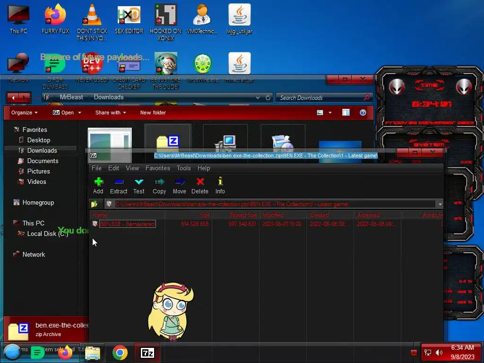The image size is (484, 363).
Task: Click the Open button in Explorer toolbar
Action: [x=64, y=112]
